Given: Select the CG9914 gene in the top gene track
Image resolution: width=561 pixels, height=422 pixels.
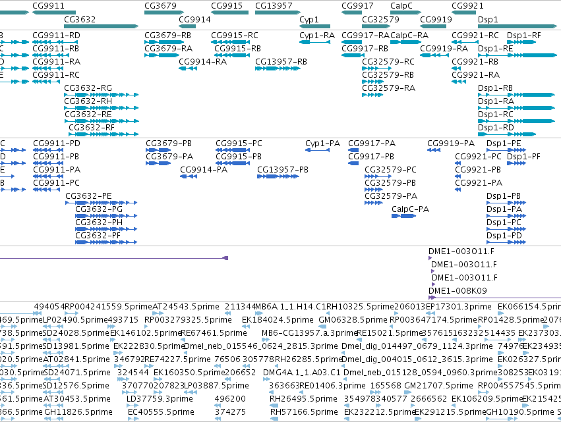Looking at the screenshot, I should coord(187,26).
